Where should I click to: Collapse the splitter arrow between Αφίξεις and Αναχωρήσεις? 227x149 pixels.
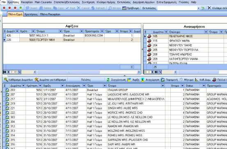pyautogui.click(x=142, y=50)
